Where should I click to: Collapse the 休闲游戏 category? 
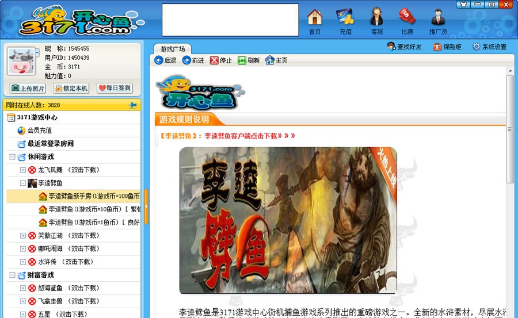pos(12,156)
